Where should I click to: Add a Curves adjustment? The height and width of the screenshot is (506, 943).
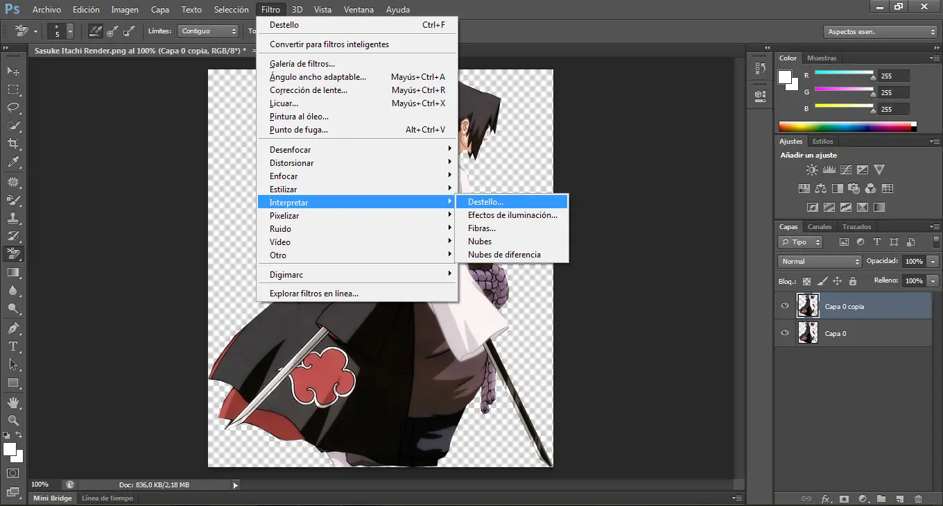846,169
